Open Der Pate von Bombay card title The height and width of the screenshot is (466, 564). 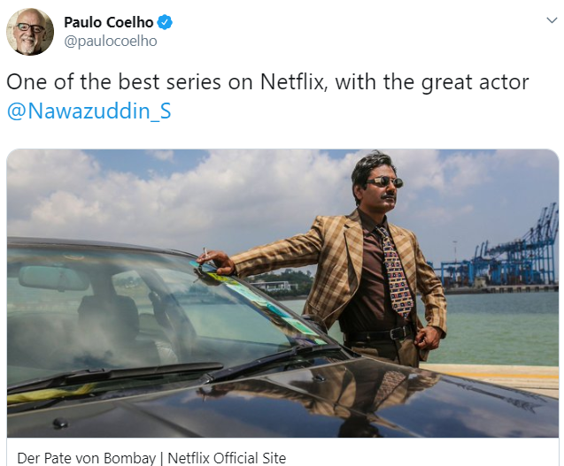[87, 458]
